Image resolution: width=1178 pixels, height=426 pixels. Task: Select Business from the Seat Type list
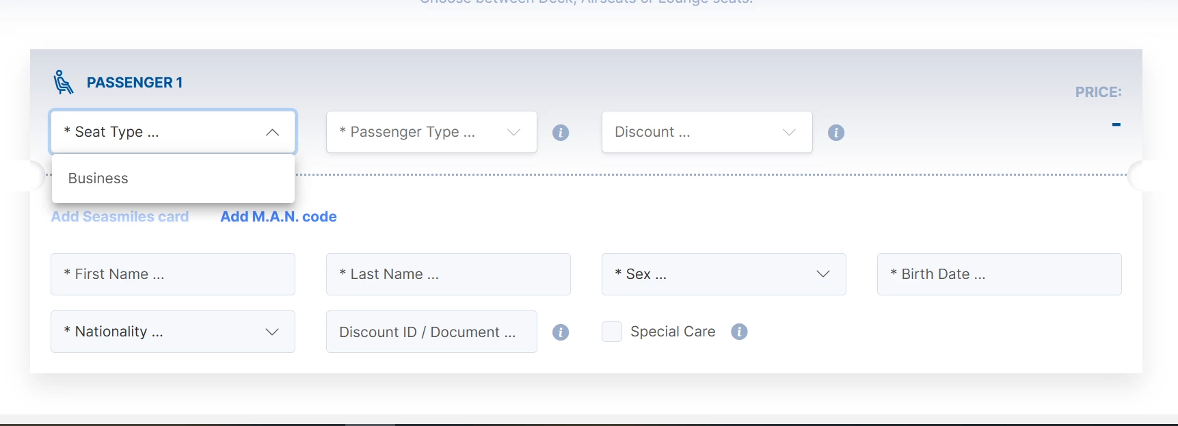[x=98, y=178]
